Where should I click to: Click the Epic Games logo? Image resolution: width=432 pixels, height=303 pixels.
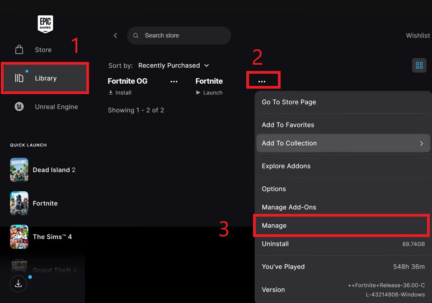click(45, 24)
